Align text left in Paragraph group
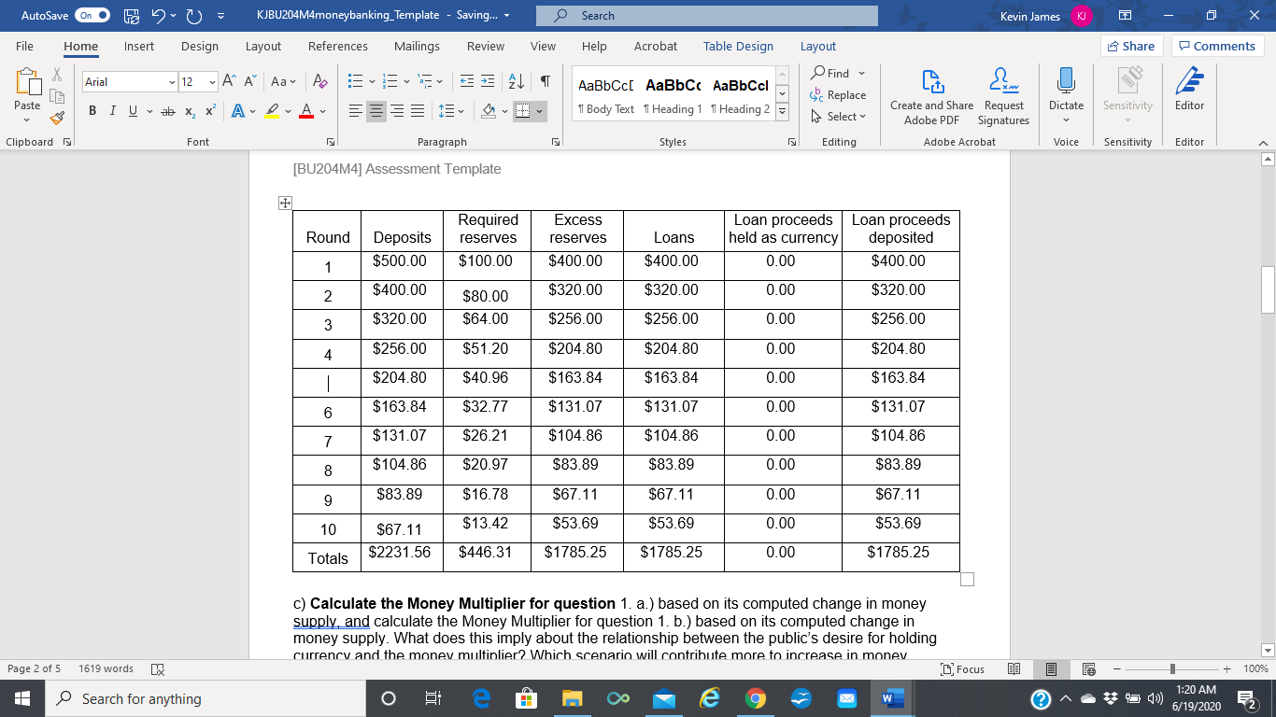The width and height of the screenshot is (1276, 717). (356, 112)
